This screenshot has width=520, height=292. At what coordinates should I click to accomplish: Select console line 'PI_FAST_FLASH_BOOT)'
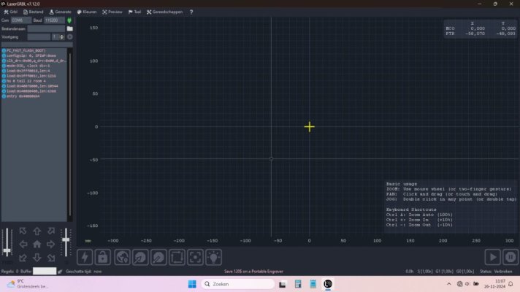tap(26, 50)
